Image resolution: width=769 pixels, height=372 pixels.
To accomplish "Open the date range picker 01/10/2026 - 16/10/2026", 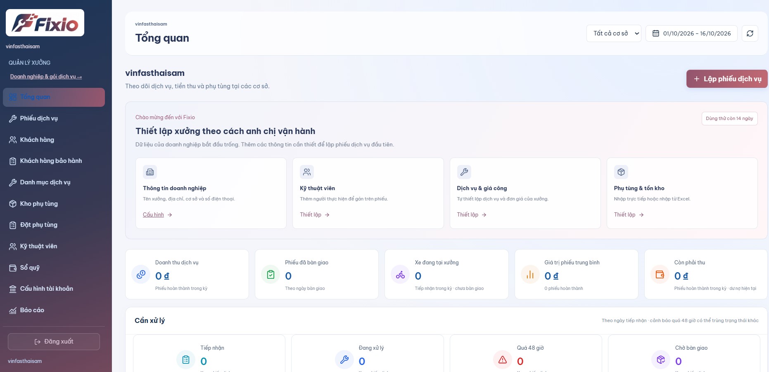I will coord(691,33).
